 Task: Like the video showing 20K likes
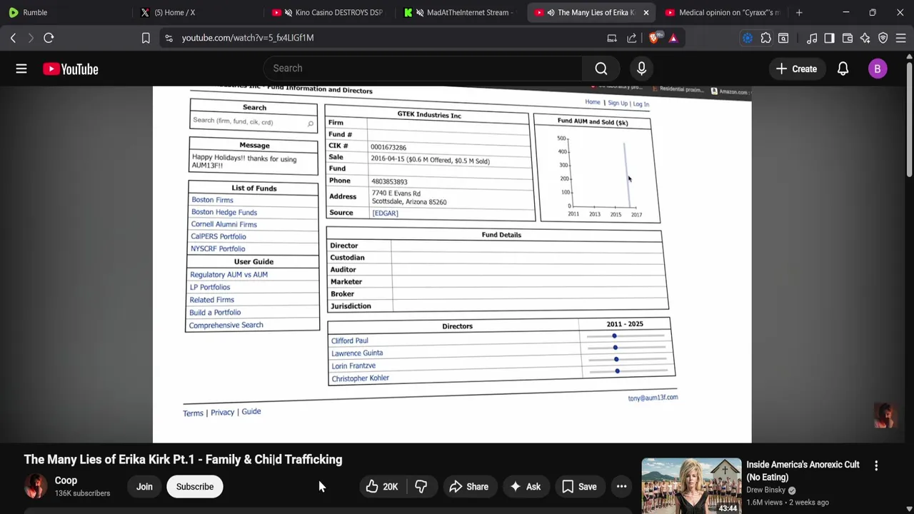pyautogui.click(x=382, y=487)
